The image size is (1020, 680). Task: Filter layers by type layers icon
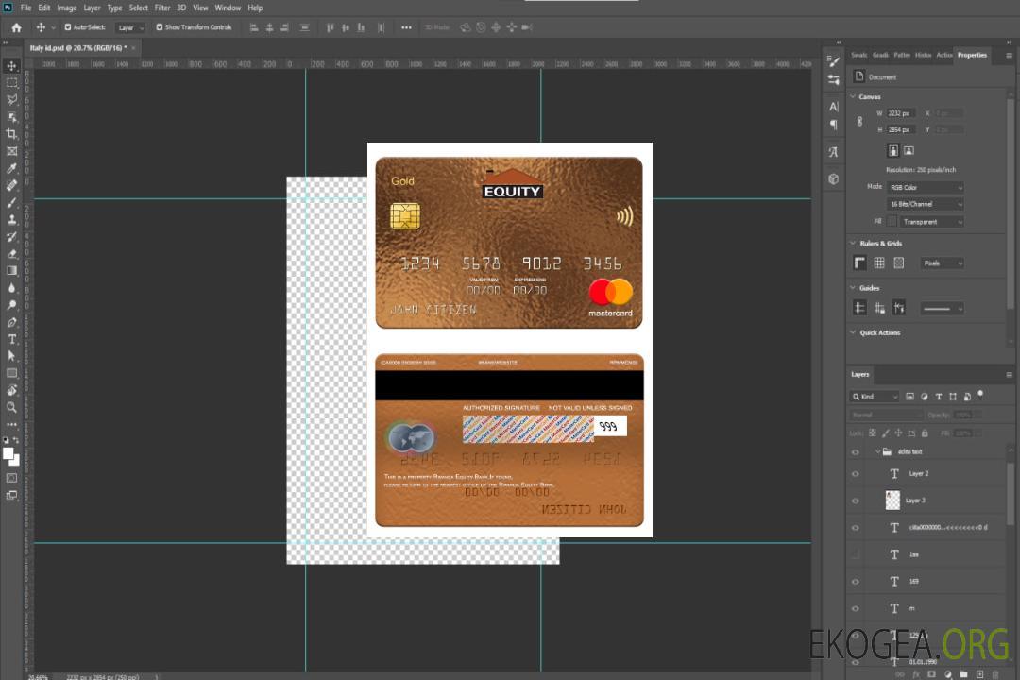(939, 397)
